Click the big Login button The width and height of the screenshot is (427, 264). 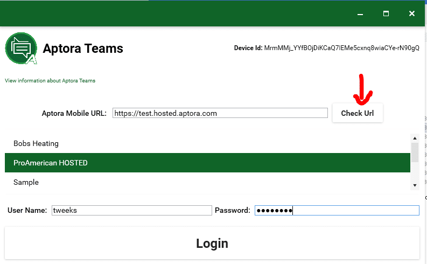tap(212, 243)
